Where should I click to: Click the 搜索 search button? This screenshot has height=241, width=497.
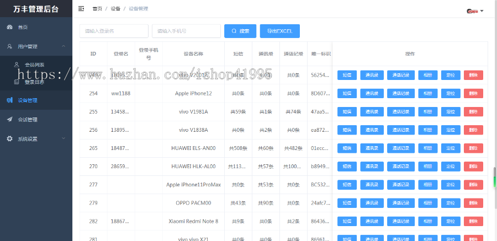(240, 31)
